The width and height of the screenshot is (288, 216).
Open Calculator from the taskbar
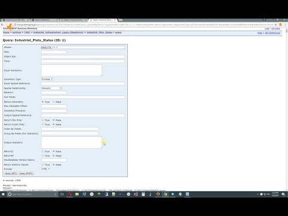point(143,194)
